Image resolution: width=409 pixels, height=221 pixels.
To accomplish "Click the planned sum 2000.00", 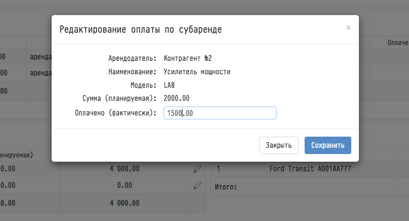I will click(x=177, y=98).
